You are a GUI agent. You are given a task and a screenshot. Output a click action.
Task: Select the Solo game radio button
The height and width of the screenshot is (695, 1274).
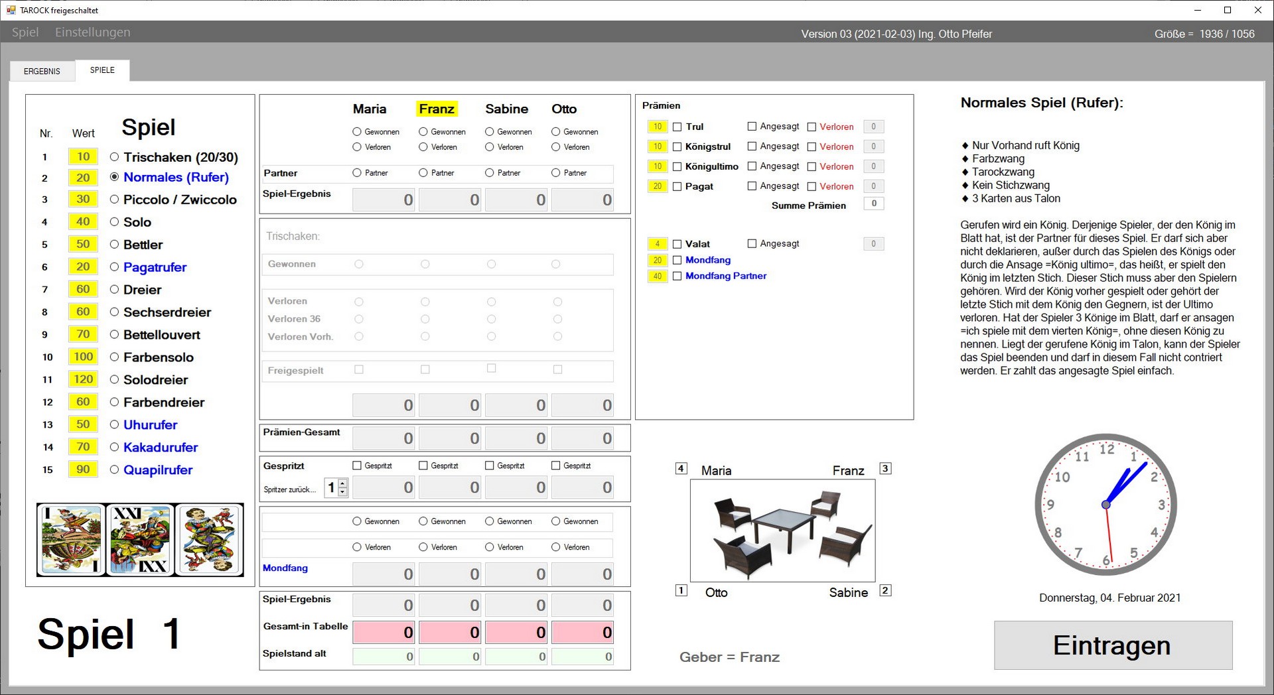pyautogui.click(x=115, y=222)
